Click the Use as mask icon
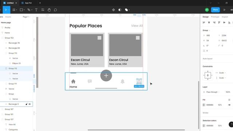 click(x=120, y=10)
